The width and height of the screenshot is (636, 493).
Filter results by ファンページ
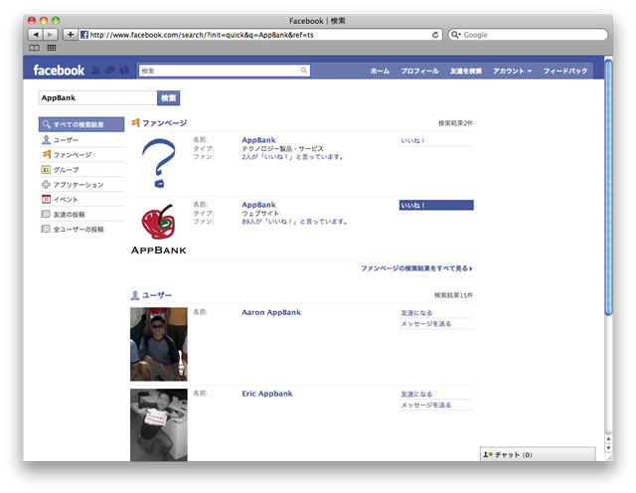click(x=81, y=155)
